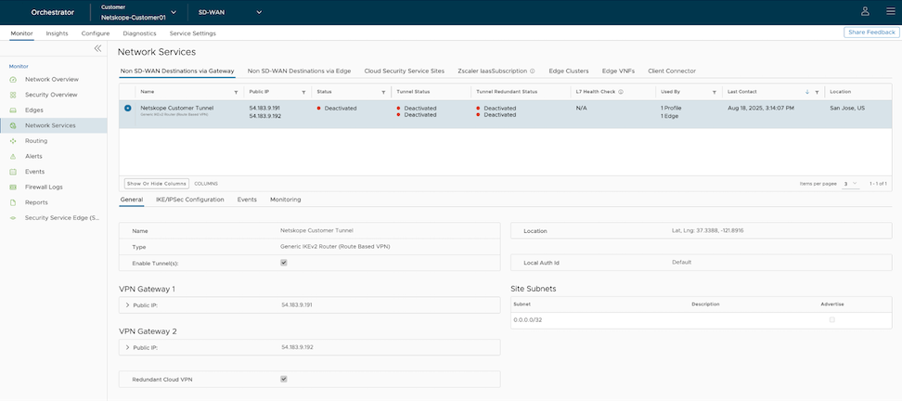The width and height of the screenshot is (902, 401).
Task: Collapse the left sidebar panel
Action: tap(97, 48)
